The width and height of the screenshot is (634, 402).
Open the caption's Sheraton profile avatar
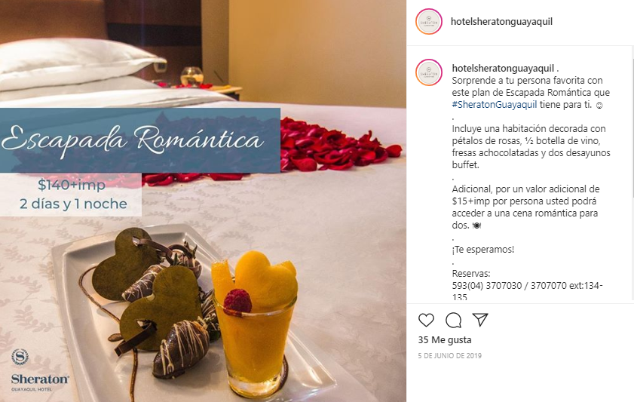(429, 73)
